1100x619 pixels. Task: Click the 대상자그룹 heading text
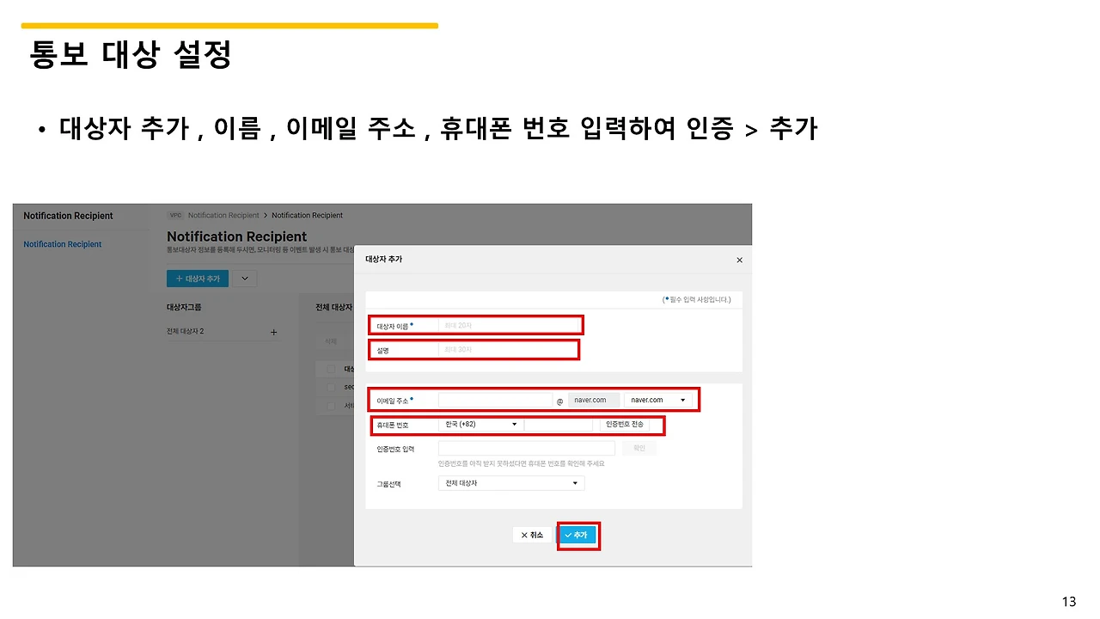pyautogui.click(x=184, y=307)
